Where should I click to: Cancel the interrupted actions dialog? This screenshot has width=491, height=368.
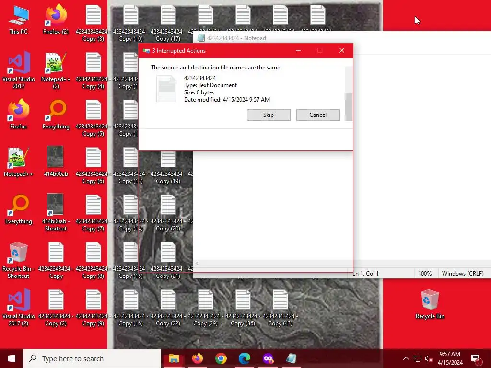click(x=318, y=115)
